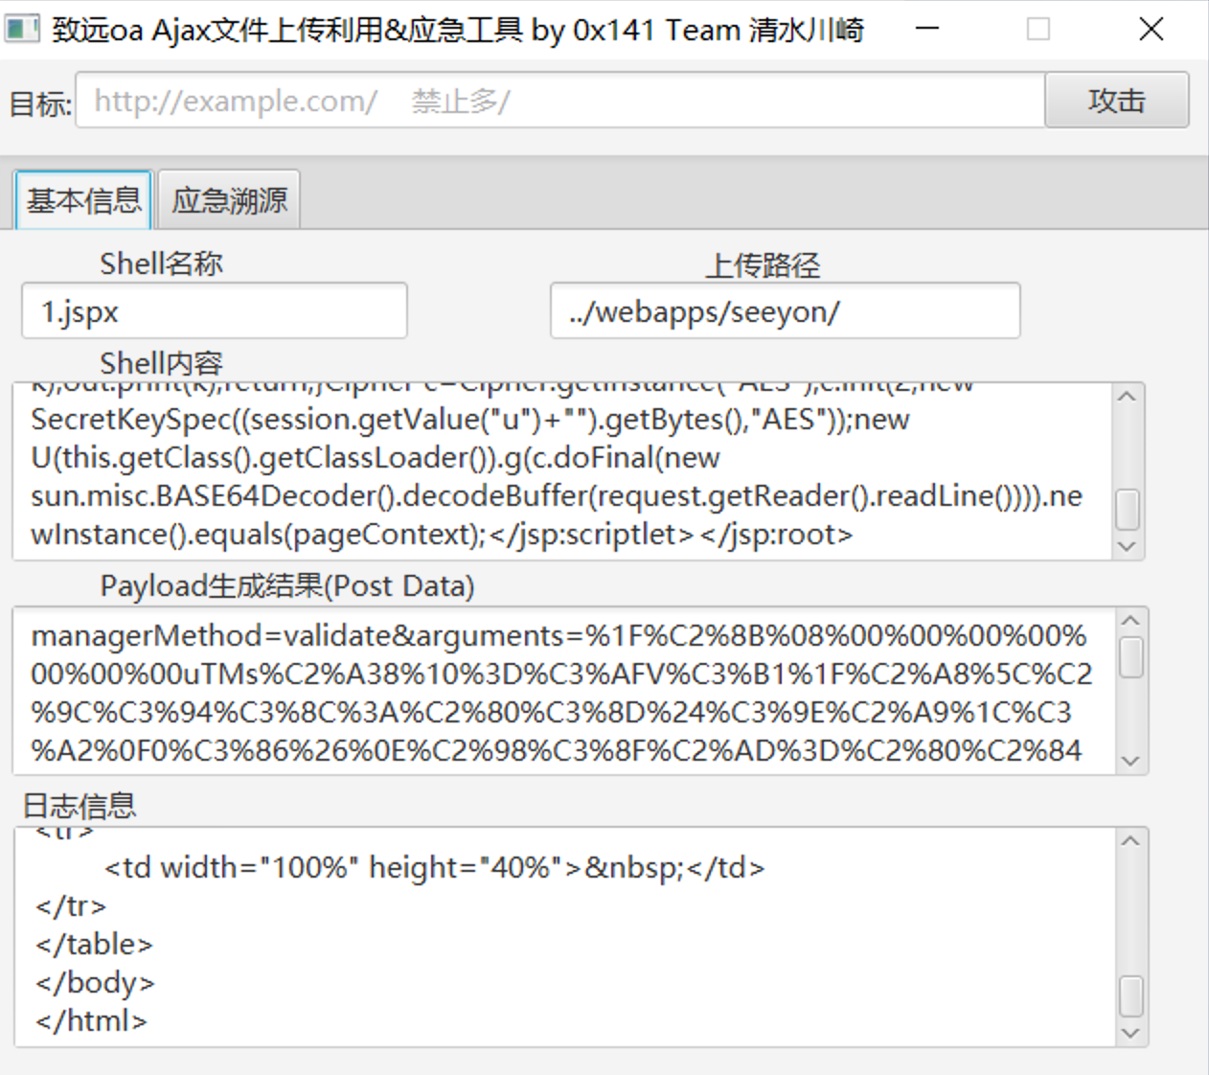The width and height of the screenshot is (1209, 1075).
Task: Open the 应急溯源 tab
Action: coord(229,200)
